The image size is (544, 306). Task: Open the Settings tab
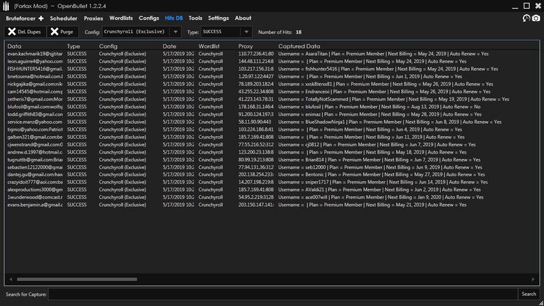click(x=218, y=18)
